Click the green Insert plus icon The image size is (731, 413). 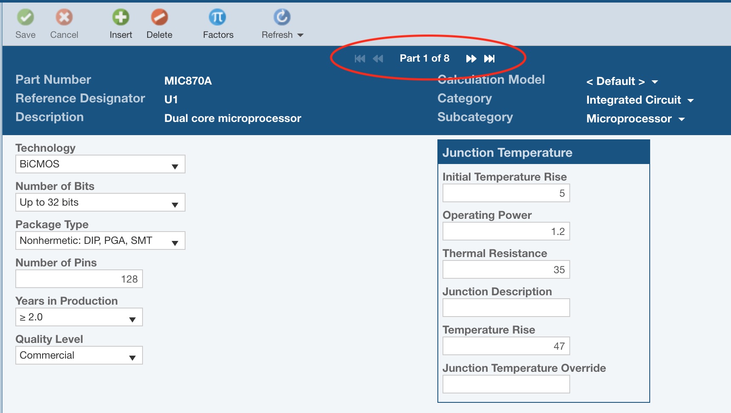point(121,17)
